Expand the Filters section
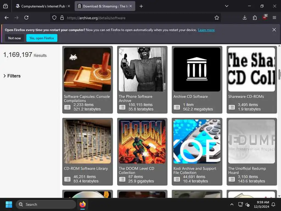The image size is (281, 211). pyautogui.click(x=12, y=76)
